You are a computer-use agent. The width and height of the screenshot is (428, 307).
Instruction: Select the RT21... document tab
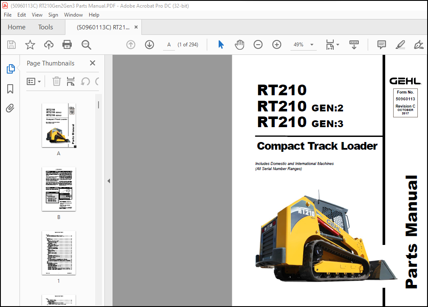coord(103,27)
